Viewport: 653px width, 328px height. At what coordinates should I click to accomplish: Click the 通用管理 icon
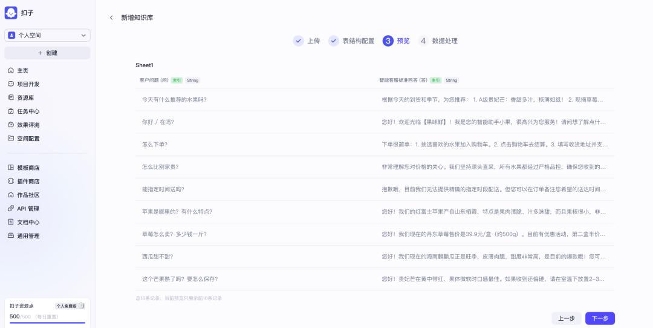(11, 235)
